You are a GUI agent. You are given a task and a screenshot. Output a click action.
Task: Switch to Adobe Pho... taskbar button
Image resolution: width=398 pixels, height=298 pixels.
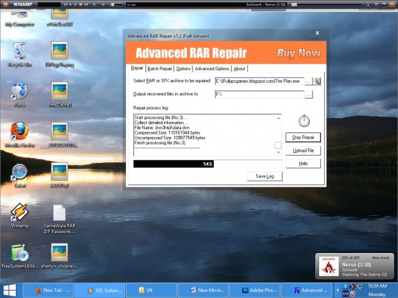point(255,291)
